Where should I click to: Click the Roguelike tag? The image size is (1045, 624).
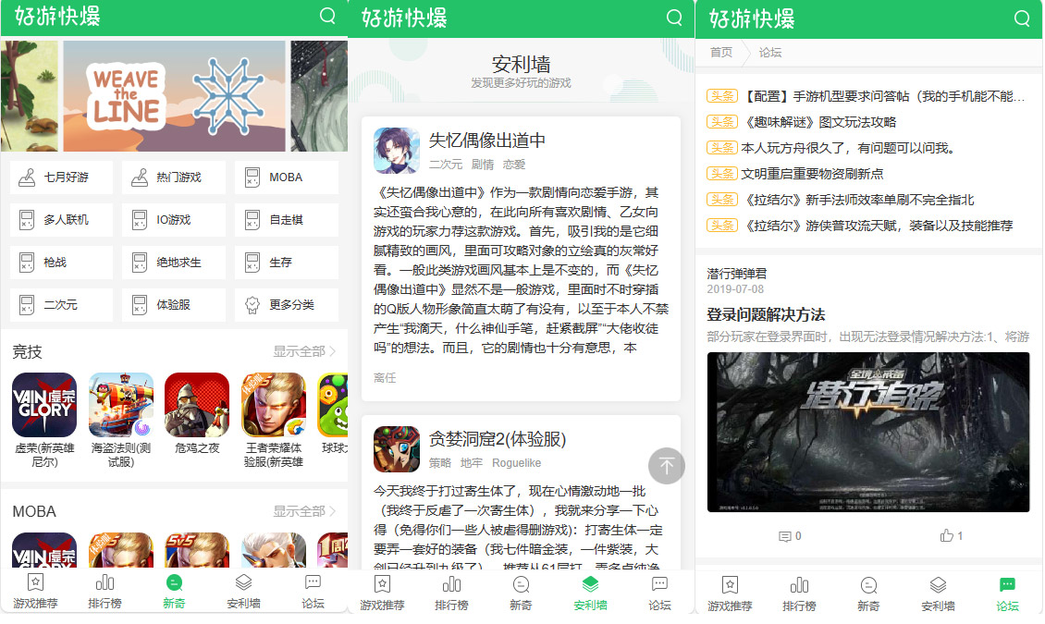coord(517,463)
